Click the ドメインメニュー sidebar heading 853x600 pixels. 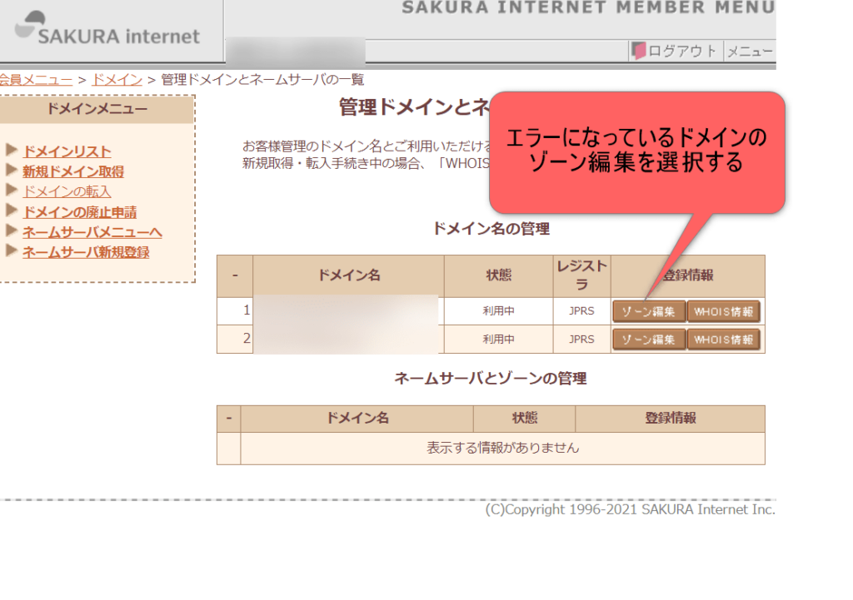pos(97,109)
